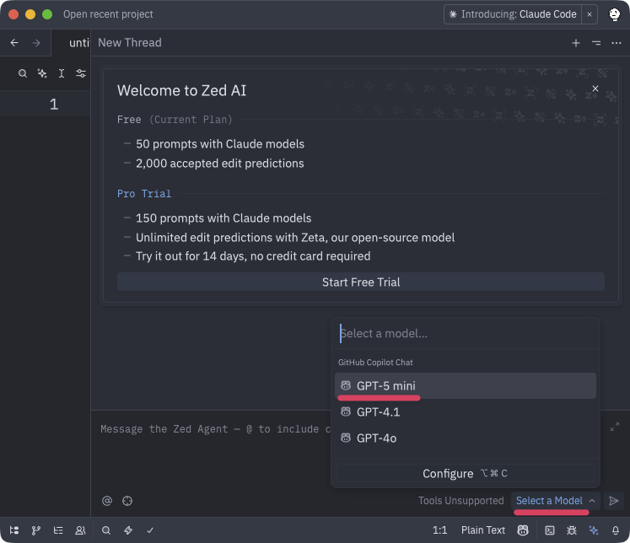630x543 pixels.
Task: Open the Git Panel icon
Action: point(36,530)
